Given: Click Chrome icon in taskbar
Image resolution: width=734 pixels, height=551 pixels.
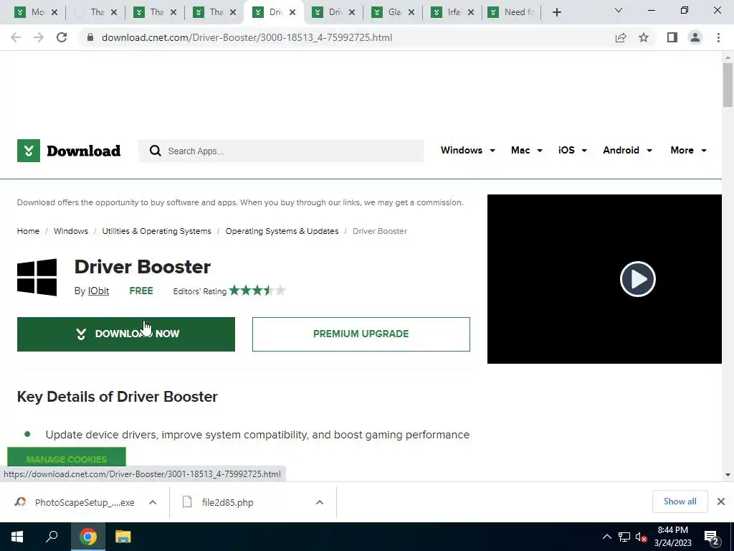Looking at the screenshot, I should [88, 537].
